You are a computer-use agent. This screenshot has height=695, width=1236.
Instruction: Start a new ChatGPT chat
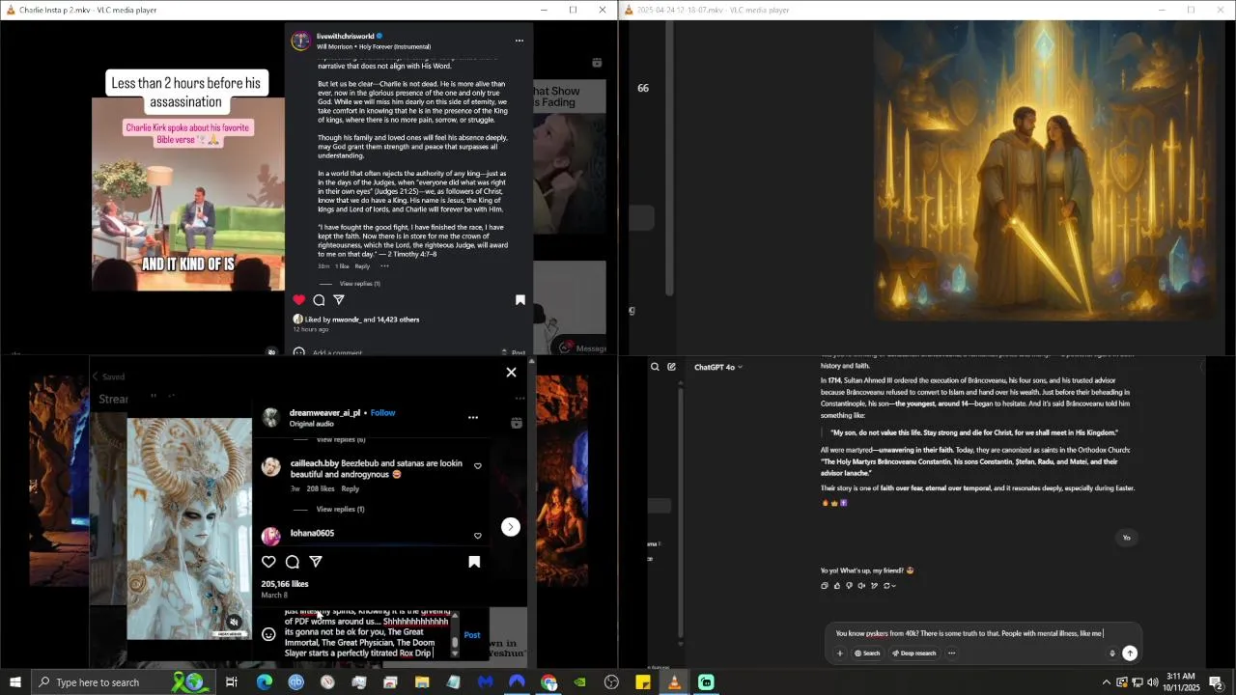tap(671, 367)
